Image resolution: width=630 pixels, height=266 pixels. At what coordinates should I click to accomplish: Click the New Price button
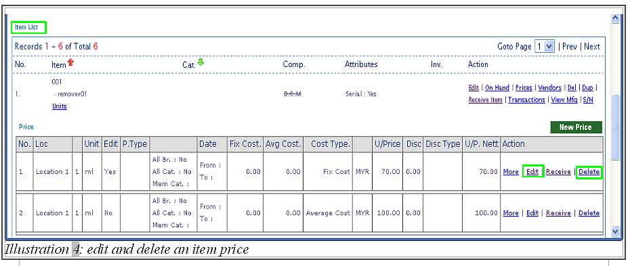pos(576,127)
